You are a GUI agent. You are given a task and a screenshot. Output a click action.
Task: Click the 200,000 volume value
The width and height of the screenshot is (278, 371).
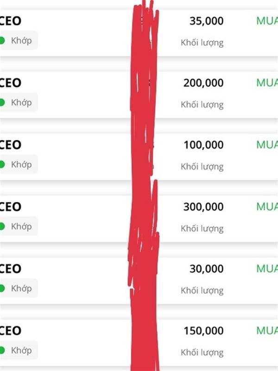point(203,83)
